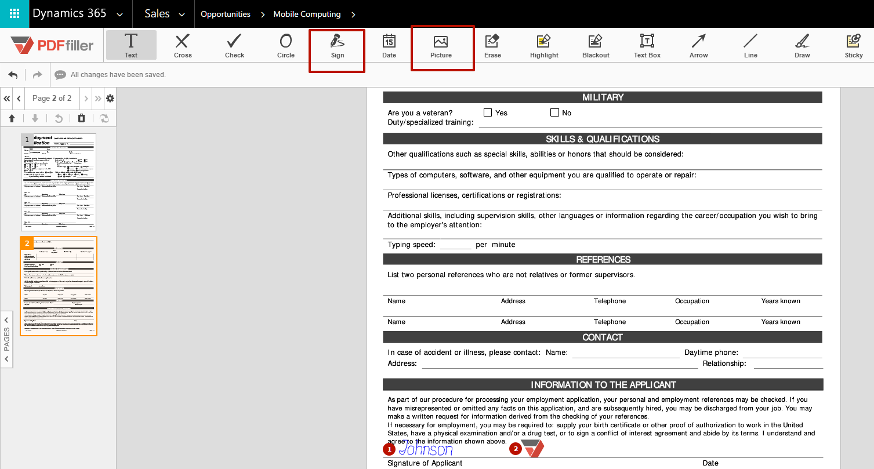
Task: Select the Circle tool
Action: click(286, 45)
